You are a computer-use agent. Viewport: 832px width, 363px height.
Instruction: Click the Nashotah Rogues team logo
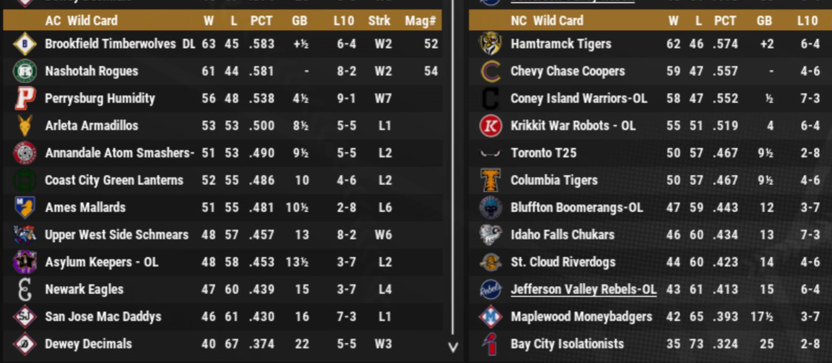click(x=25, y=71)
